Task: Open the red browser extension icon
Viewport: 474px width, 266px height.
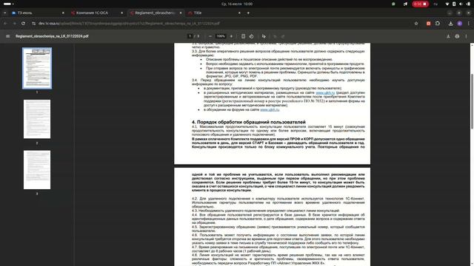Action: (x=428, y=23)
